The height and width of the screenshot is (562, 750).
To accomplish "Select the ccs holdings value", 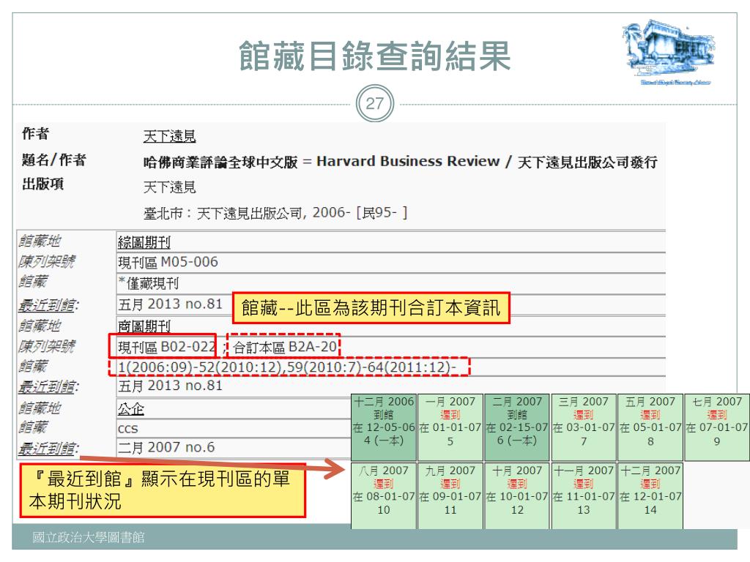I will (x=127, y=429).
